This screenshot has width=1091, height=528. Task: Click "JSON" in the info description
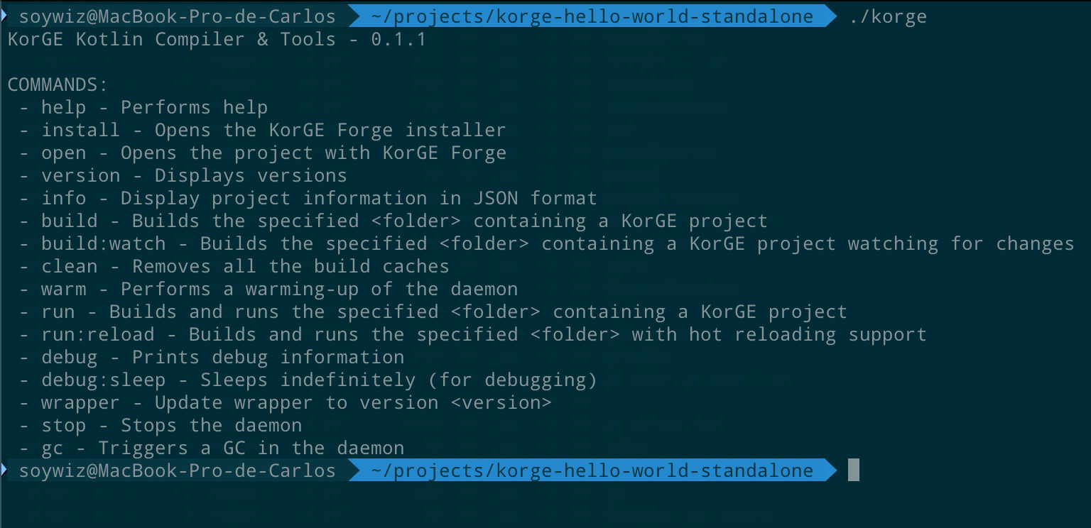coord(495,199)
